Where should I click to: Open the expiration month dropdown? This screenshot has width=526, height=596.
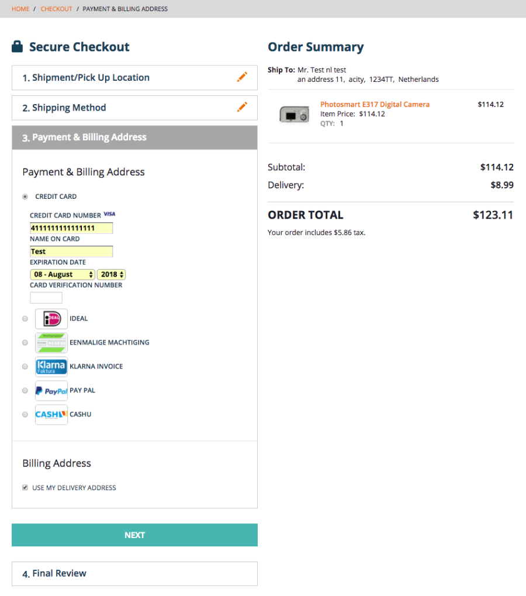click(63, 274)
